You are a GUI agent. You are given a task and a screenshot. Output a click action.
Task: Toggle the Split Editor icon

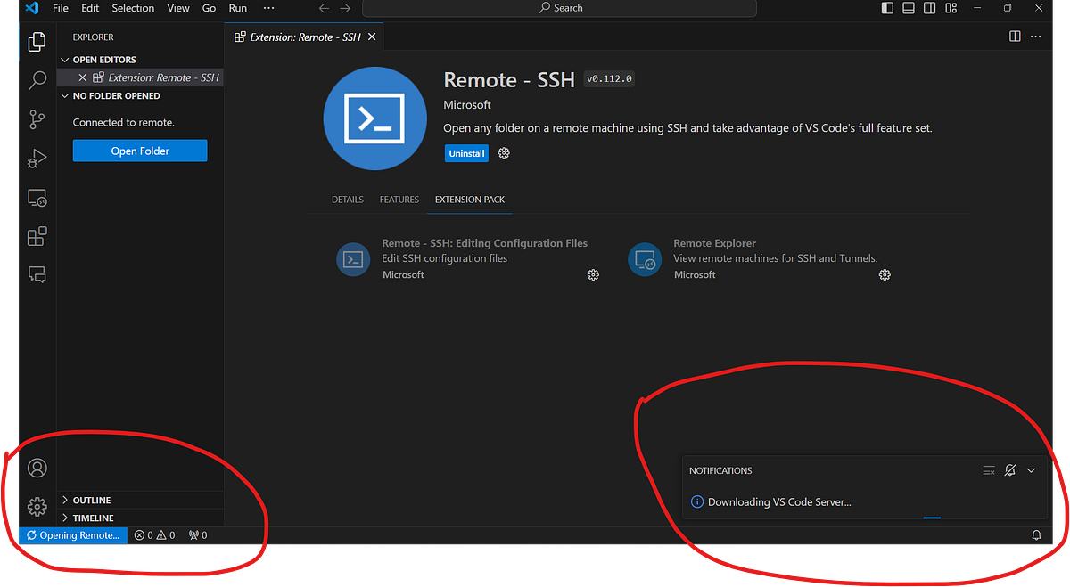[1015, 37]
